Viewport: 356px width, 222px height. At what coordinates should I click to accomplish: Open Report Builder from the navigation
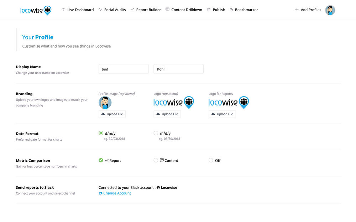148,10
